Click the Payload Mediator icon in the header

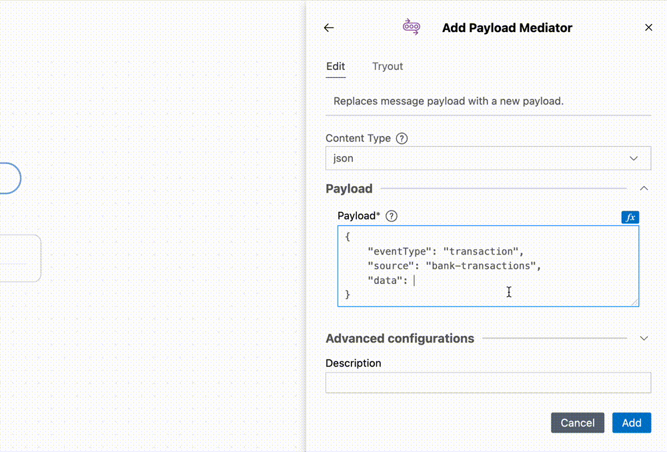(x=412, y=27)
